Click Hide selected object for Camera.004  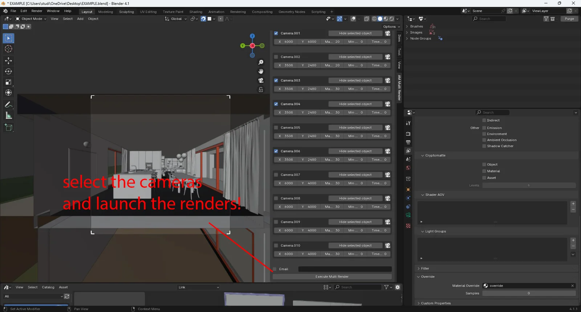tap(355, 104)
